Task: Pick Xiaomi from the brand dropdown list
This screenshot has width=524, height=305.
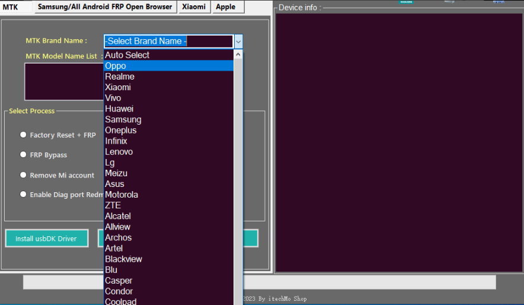Action: pyautogui.click(x=169, y=87)
